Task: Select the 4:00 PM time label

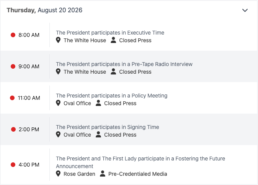Action: pyautogui.click(x=29, y=165)
